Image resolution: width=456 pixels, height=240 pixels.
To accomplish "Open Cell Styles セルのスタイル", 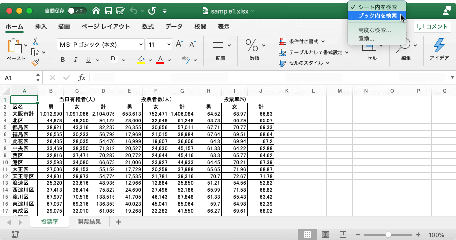I will 304,63.
